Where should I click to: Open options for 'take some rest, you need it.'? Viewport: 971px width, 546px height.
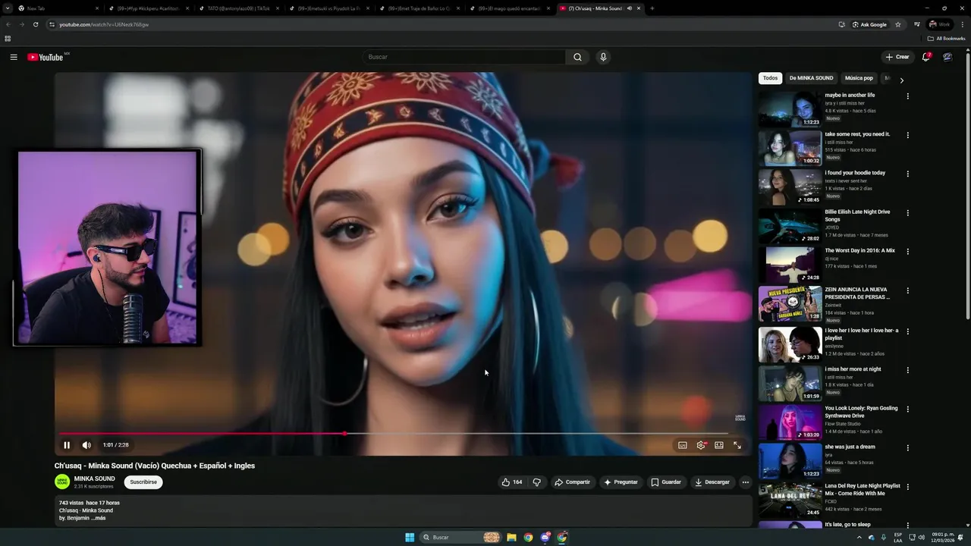907,135
